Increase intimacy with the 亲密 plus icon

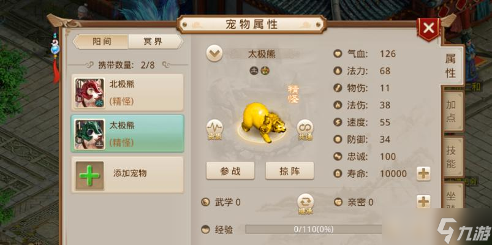423,202
